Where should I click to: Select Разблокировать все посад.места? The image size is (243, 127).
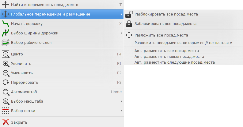(183, 14)
